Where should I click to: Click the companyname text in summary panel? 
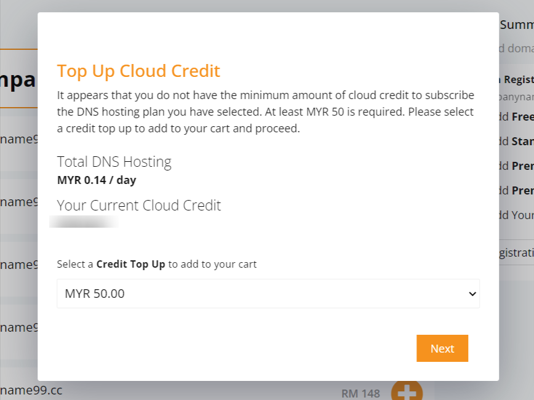tap(516, 97)
